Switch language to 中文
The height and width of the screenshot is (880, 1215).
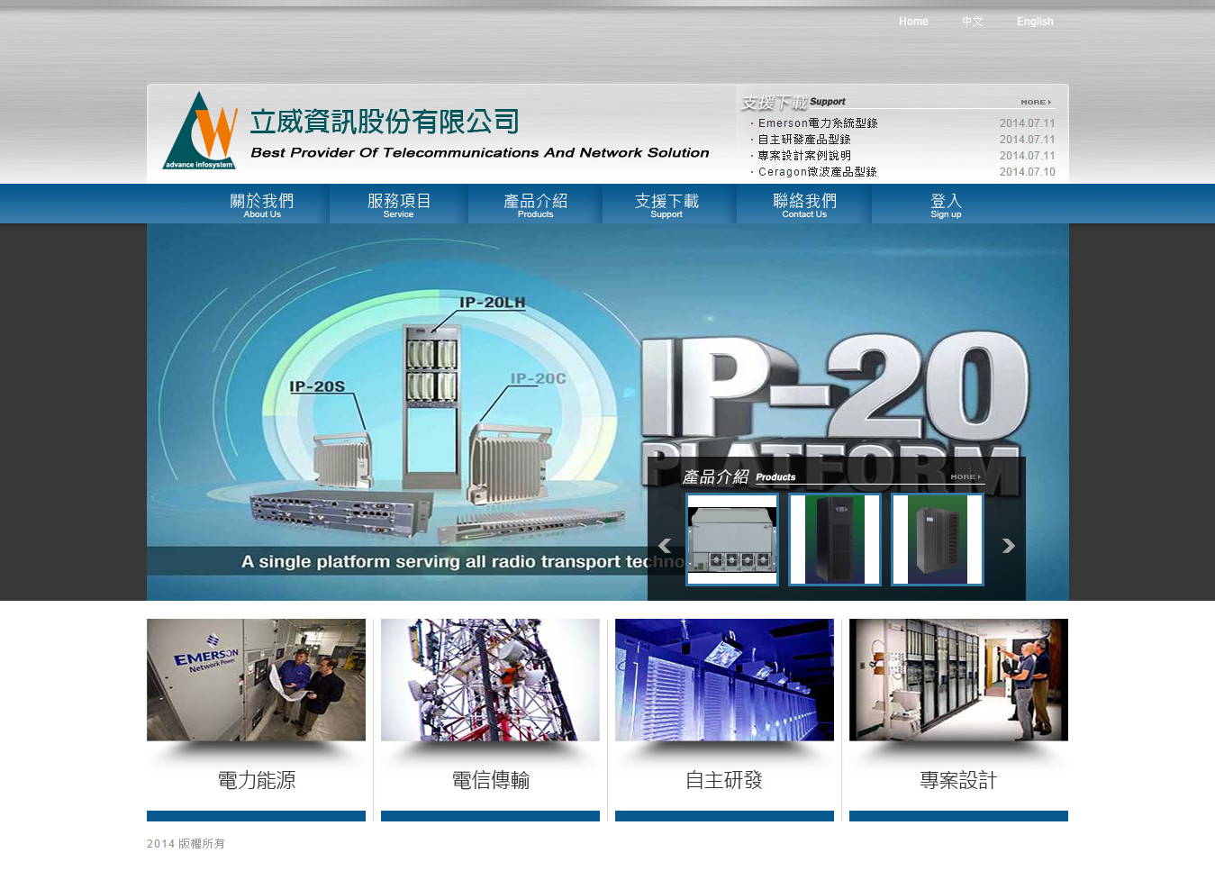click(x=973, y=22)
